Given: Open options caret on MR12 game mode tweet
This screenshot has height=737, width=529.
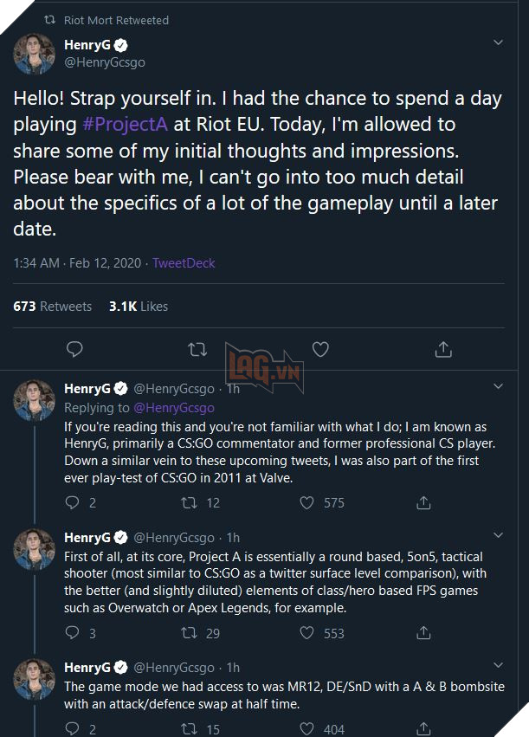Looking at the screenshot, I should tap(498, 665).
